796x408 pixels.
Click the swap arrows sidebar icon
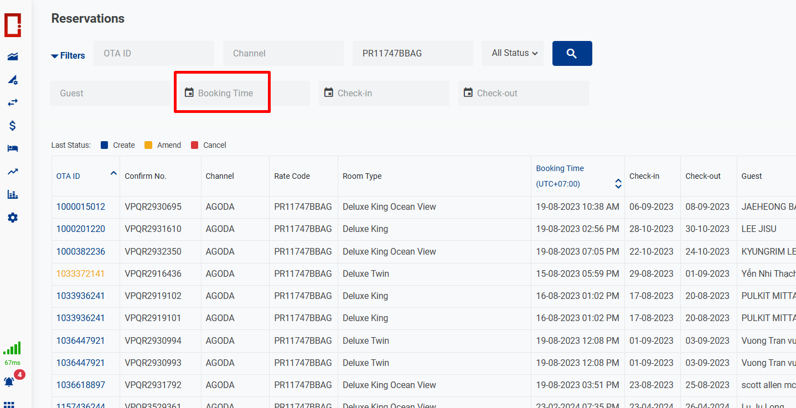coord(12,102)
